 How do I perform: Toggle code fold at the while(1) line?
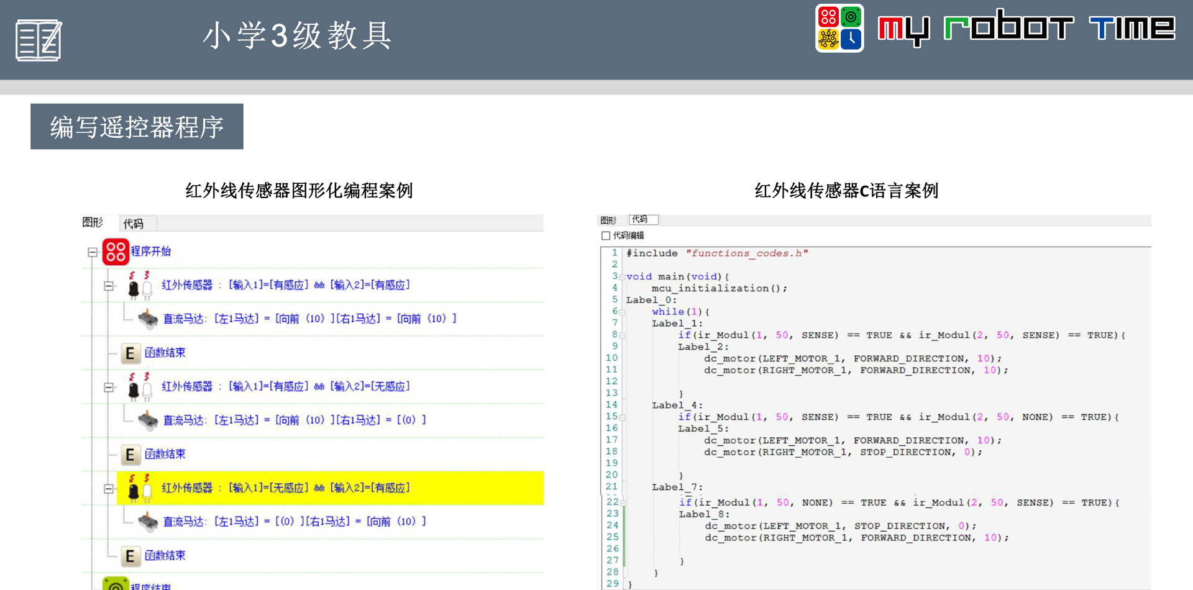pyautogui.click(x=622, y=312)
